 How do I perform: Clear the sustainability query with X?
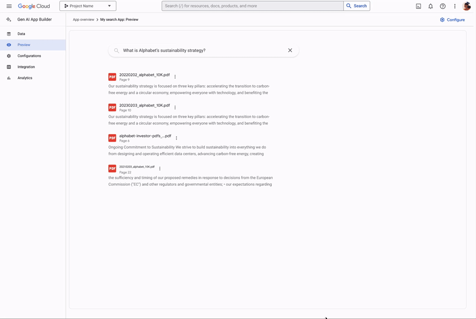click(x=290, y=51)
